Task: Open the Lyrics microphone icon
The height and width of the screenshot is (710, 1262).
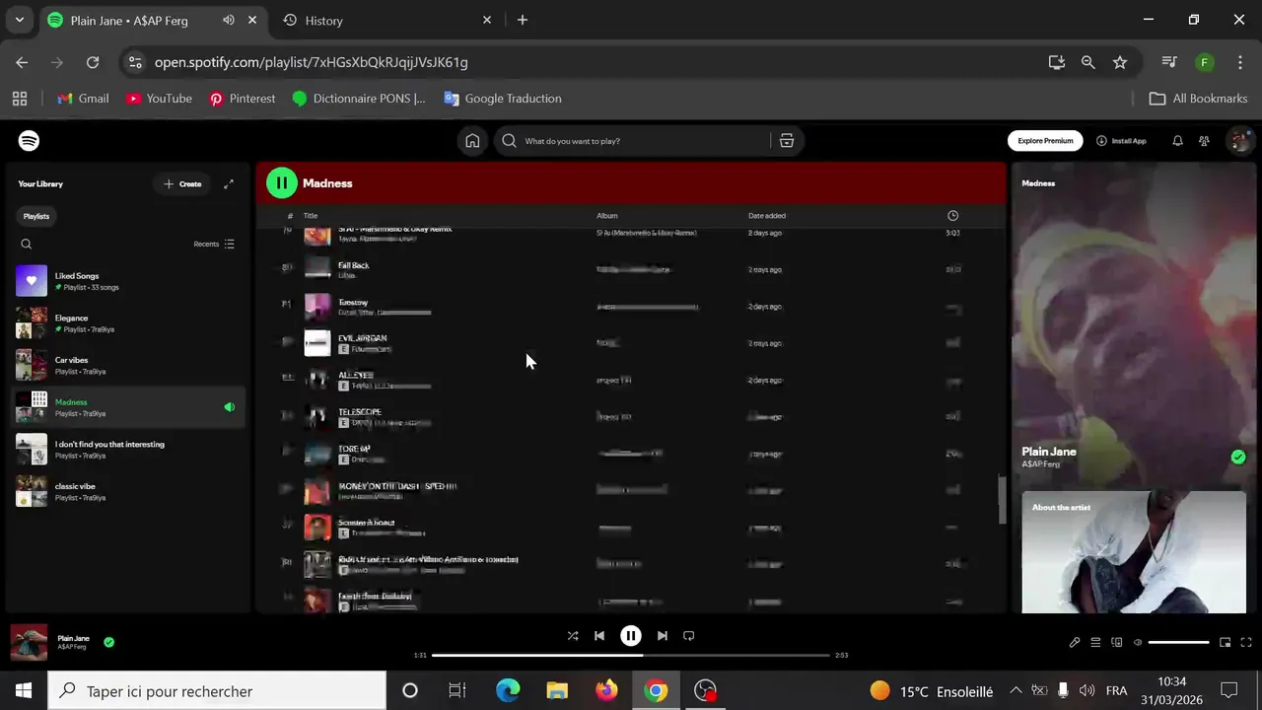Action: click(1075, 643)
